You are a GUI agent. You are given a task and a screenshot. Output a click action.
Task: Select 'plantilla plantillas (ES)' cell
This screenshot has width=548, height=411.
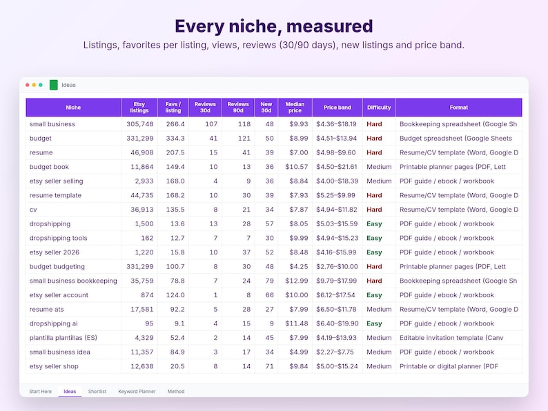(x=73, y=338)
